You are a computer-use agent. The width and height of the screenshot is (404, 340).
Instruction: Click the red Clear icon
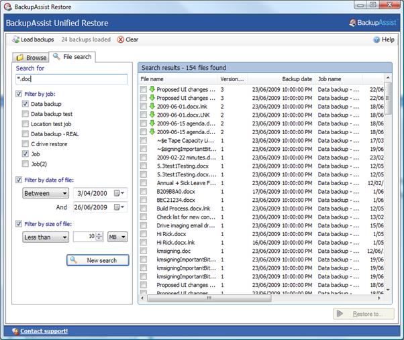121,40
